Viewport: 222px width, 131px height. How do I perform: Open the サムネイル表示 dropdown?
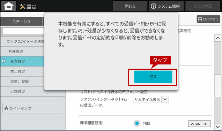coord(151,99)
